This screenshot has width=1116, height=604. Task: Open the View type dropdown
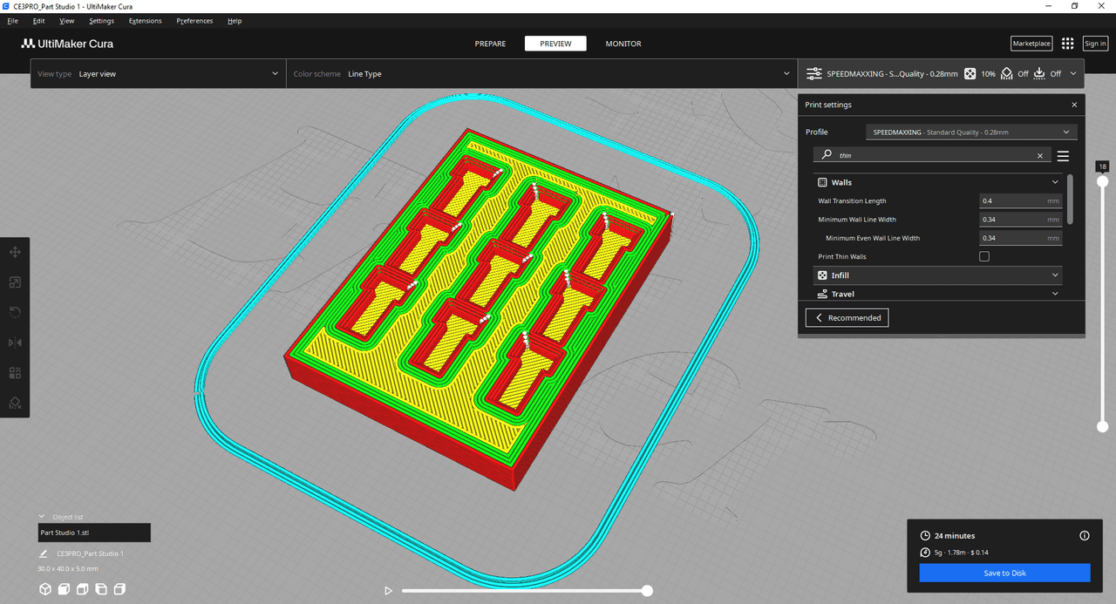tap(157, 74)
